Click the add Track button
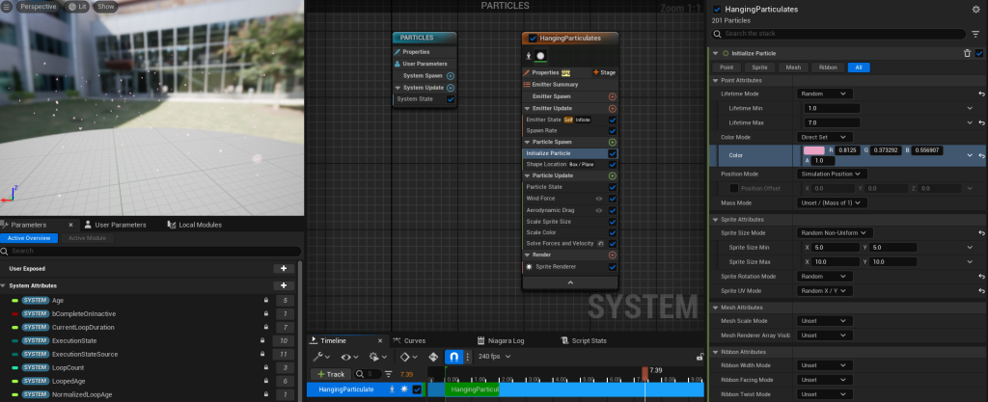988x402 pixels. [x=330, y=374]
